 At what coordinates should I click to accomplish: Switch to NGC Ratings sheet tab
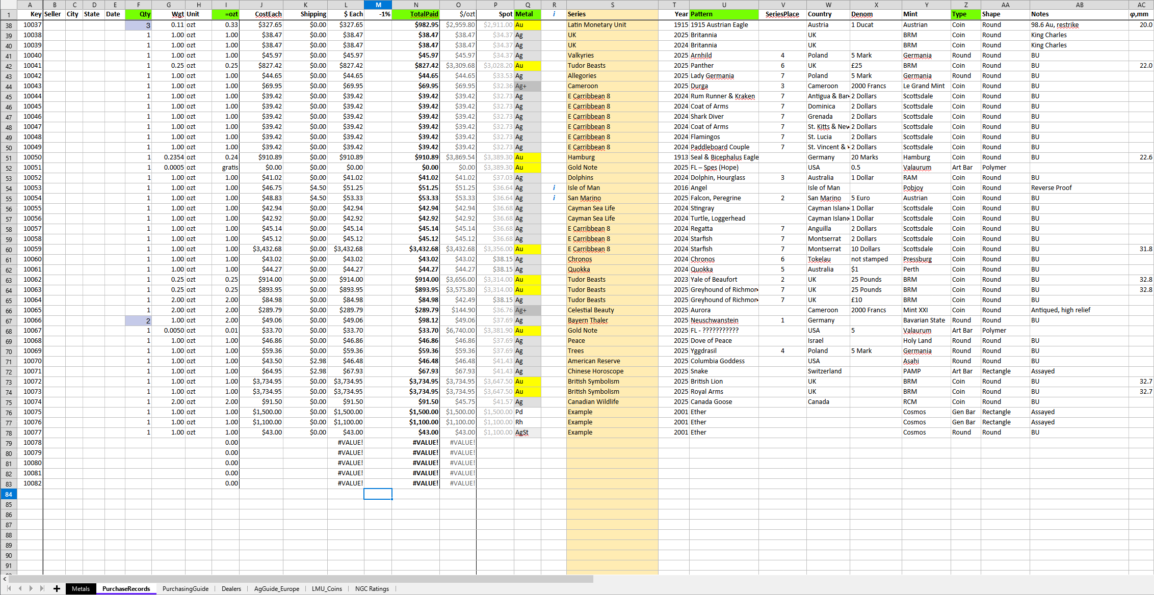pos(372,589)
